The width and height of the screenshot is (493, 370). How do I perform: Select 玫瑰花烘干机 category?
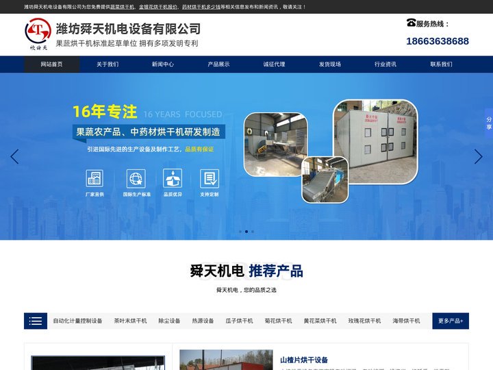pos(364,321)
